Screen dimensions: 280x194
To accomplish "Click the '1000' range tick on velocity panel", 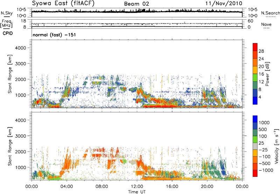I will tap(21, 167).
